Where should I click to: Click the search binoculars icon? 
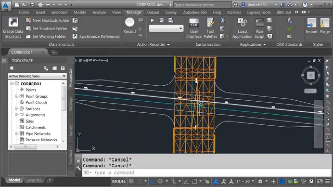[x=235, y=5]
